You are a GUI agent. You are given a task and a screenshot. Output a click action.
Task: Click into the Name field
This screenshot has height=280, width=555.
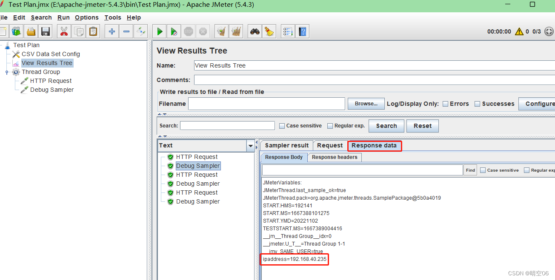pyautogui.click(x=374, y=65)
